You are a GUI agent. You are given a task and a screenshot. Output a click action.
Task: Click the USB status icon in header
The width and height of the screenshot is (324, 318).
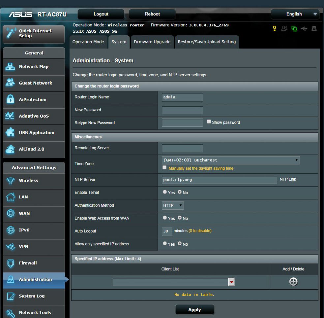304,29
